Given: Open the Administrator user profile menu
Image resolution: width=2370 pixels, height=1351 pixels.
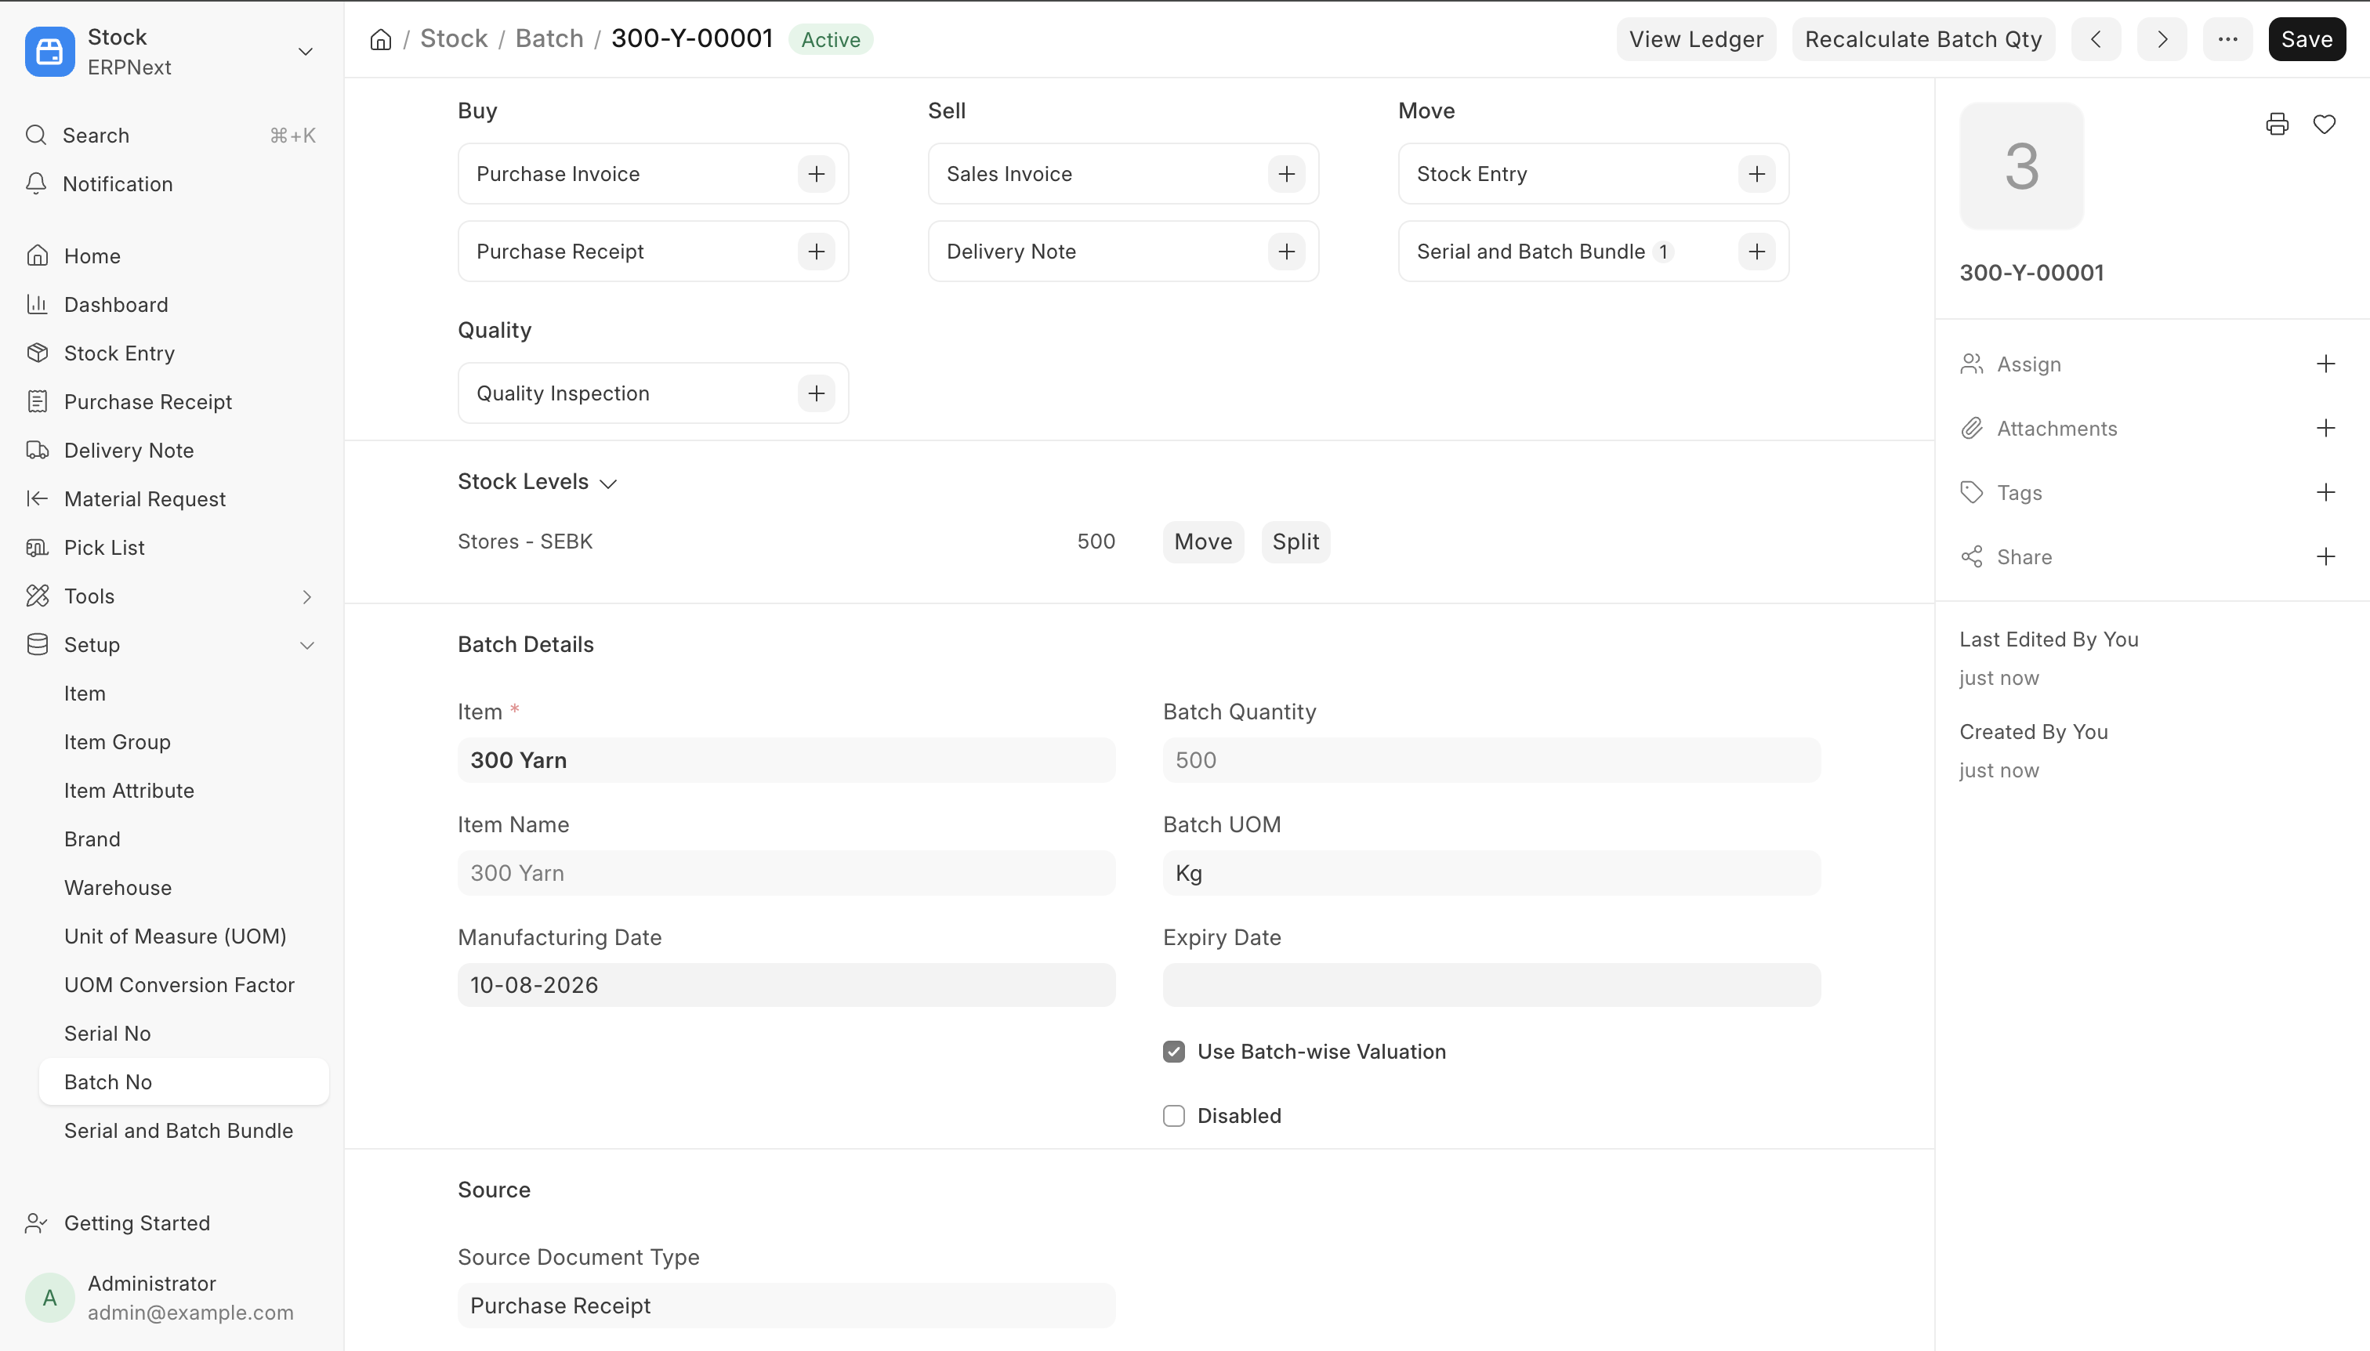Looking at the screenshot, I should 172,1297.
